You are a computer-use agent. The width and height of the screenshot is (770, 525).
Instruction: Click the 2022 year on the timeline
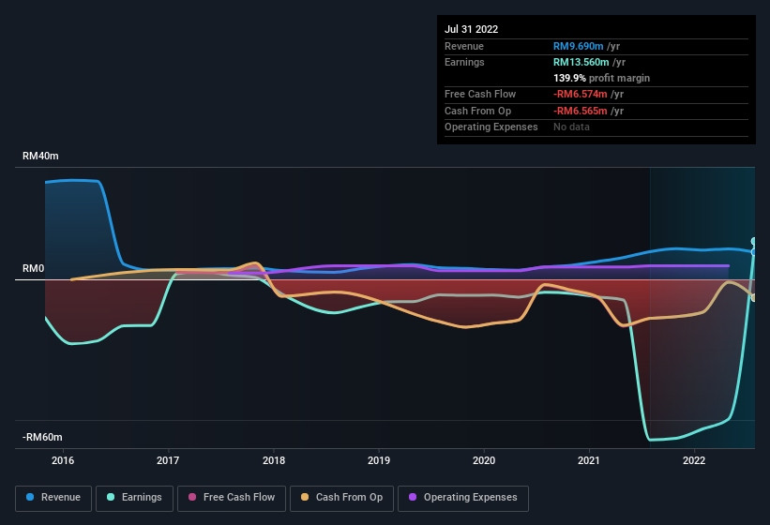pos(694,460)
